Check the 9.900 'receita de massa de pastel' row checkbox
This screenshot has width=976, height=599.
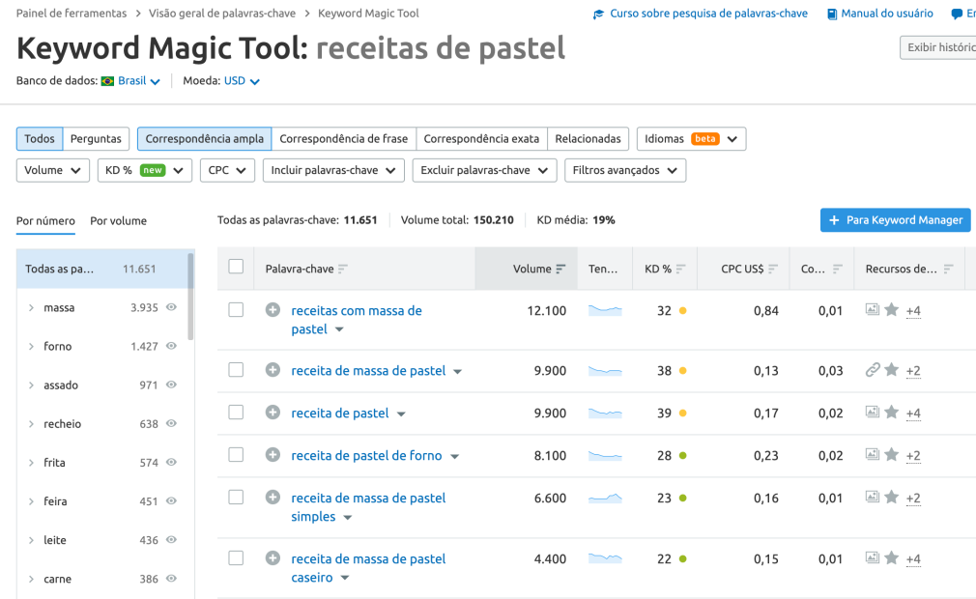click(x=236, y=370)
